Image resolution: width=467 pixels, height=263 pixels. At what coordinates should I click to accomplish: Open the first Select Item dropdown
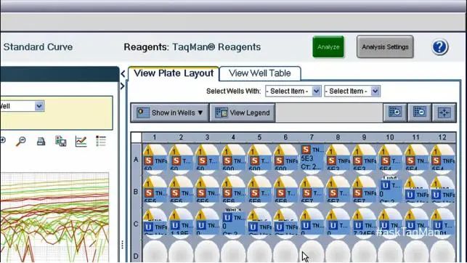pos(293,91)
